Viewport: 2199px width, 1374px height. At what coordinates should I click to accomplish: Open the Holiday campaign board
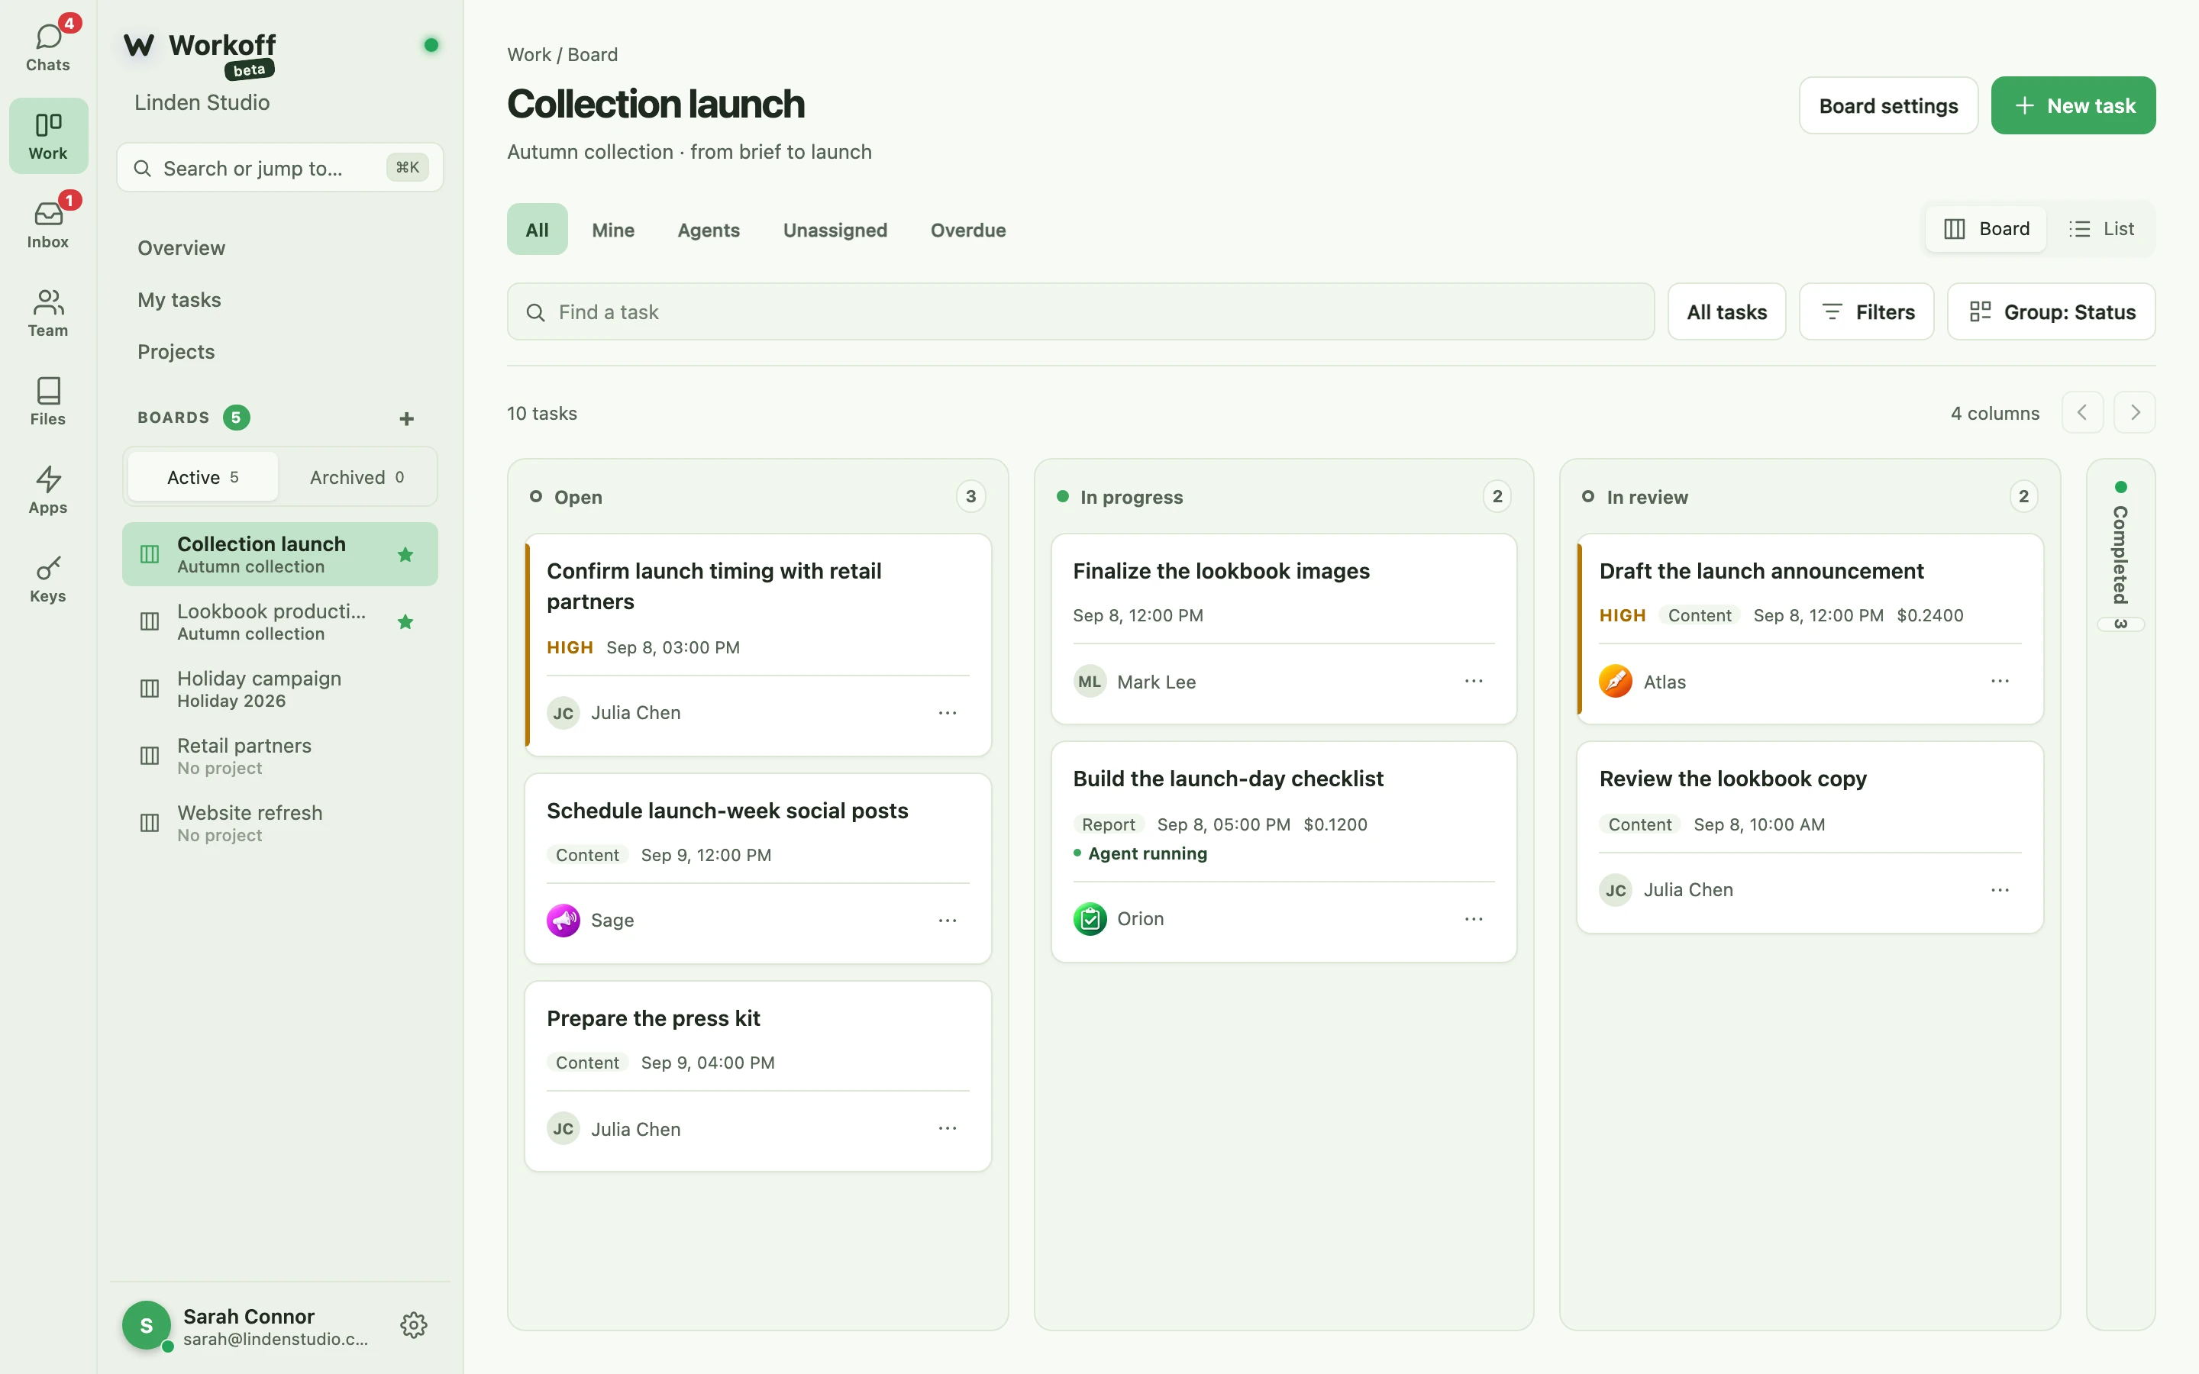coord(280,689)
